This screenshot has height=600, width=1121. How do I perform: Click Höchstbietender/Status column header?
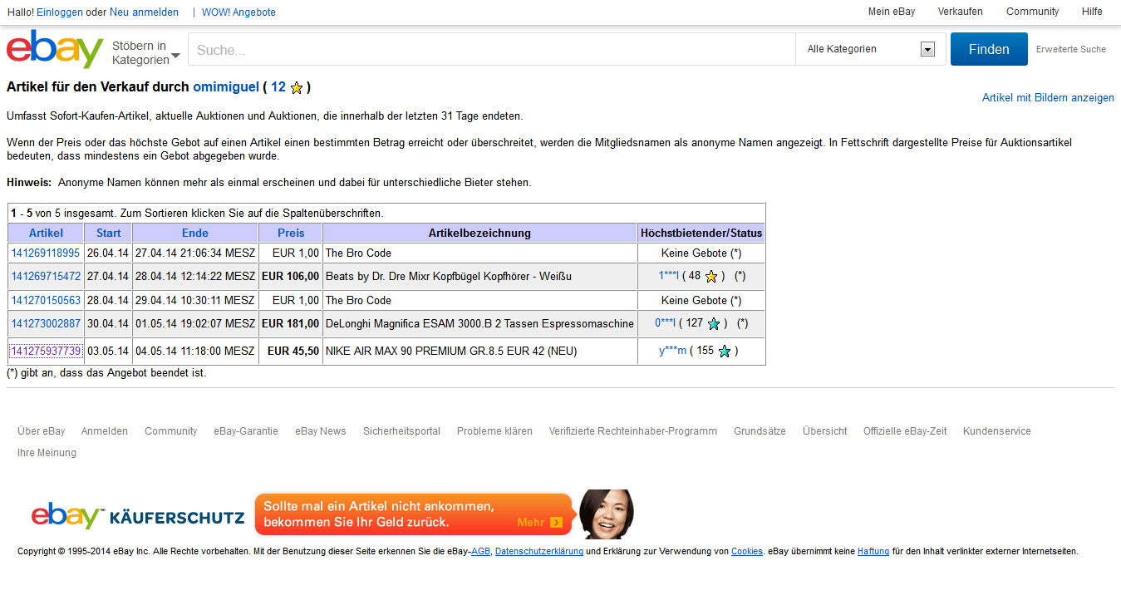[x=701, y=233]
